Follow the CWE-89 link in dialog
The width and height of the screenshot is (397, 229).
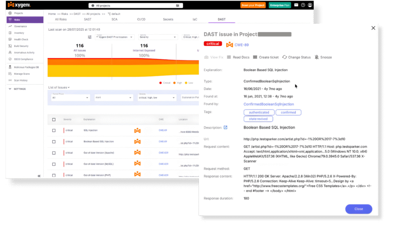(x=242, y=45)
